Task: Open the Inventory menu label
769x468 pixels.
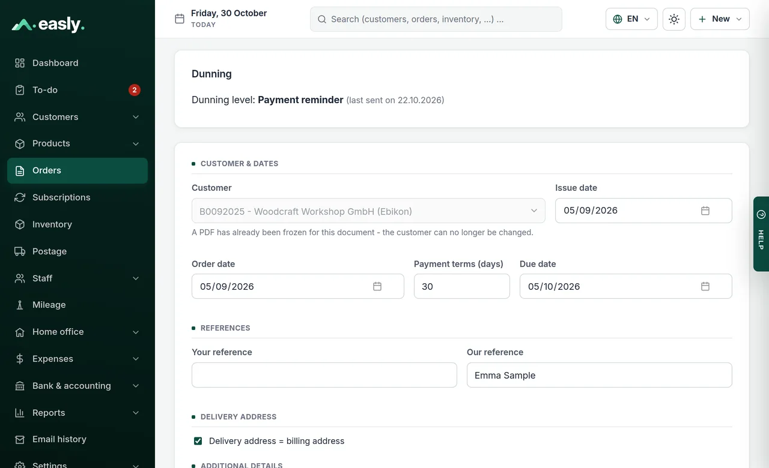Action: coord(52,224)
